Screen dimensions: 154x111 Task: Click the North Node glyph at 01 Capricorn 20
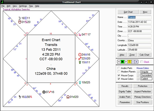pyautogui.click(x=68, y=97)
